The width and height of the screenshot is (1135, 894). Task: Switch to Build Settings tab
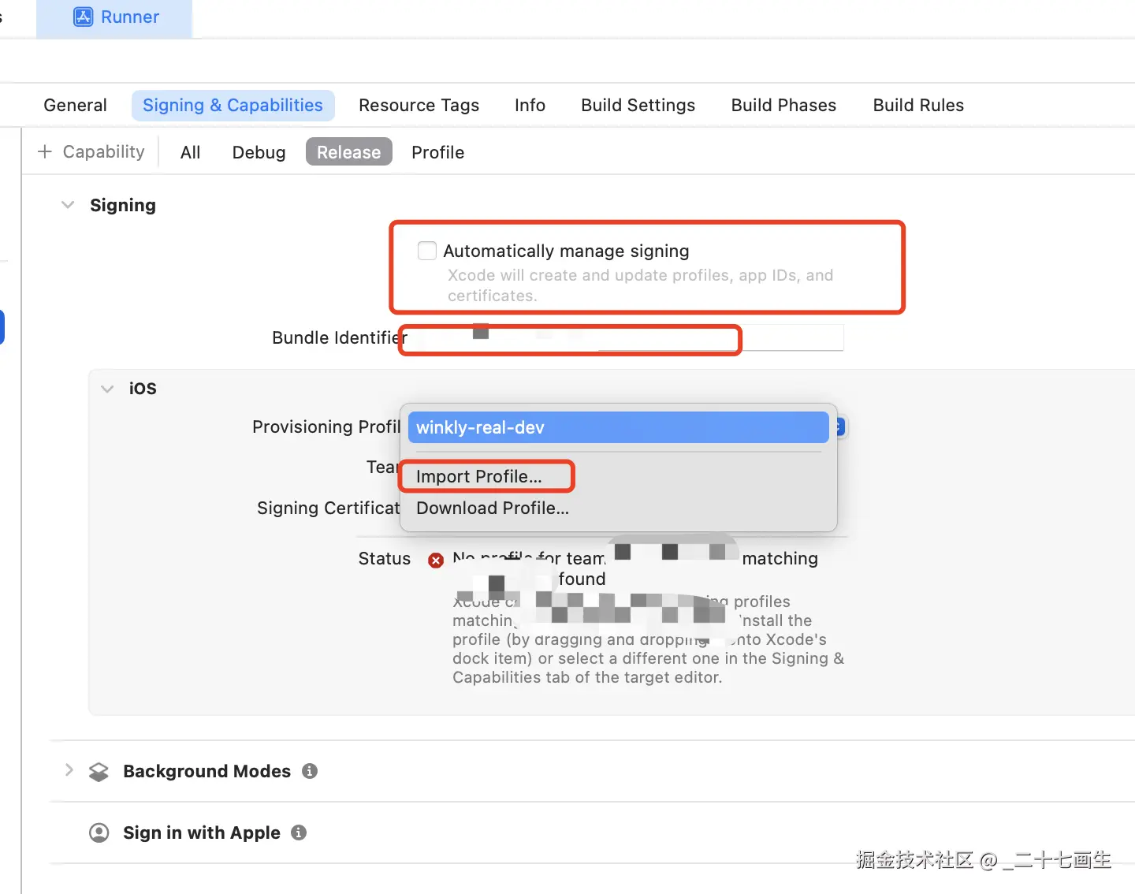pos(638,106)
